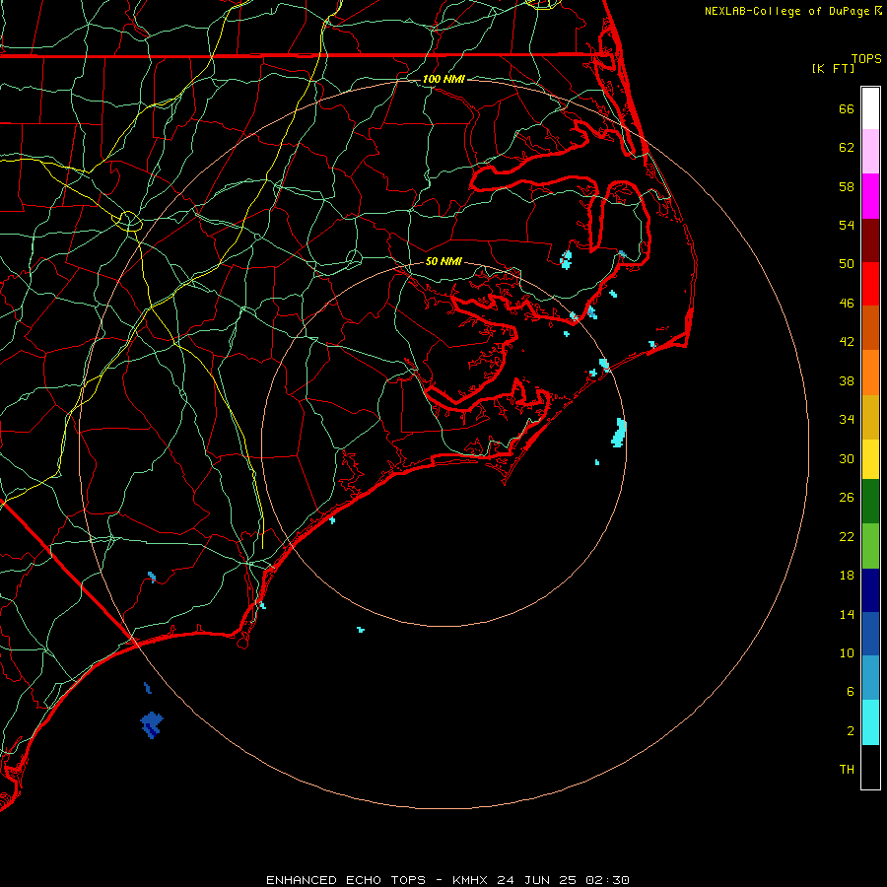Click the white top color legend swatch

tap(870, 108)
